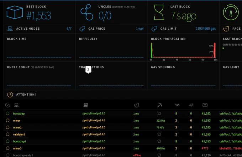
Task: Select the miner2 node name
Action: click(17, 127)
